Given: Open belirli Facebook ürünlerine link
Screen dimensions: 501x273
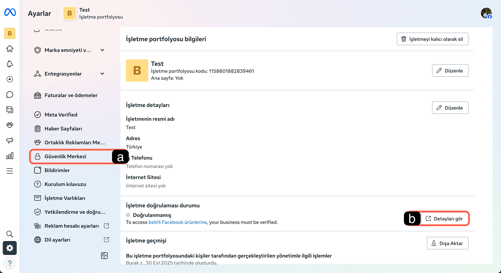Looking at the screenshot, I should [x=177, y=222].
